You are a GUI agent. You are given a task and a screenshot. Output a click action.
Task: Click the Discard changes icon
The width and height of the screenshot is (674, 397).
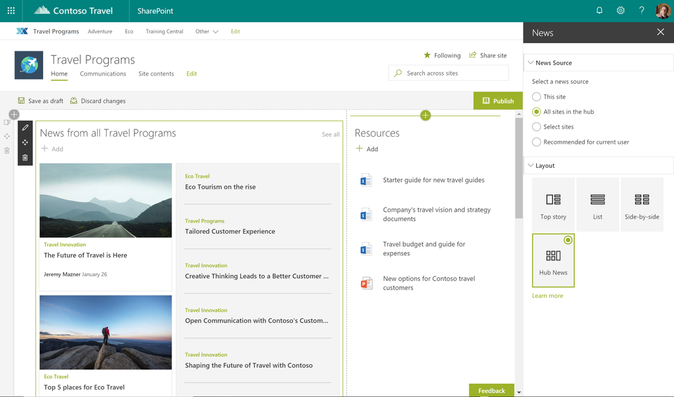click(74, 100)
